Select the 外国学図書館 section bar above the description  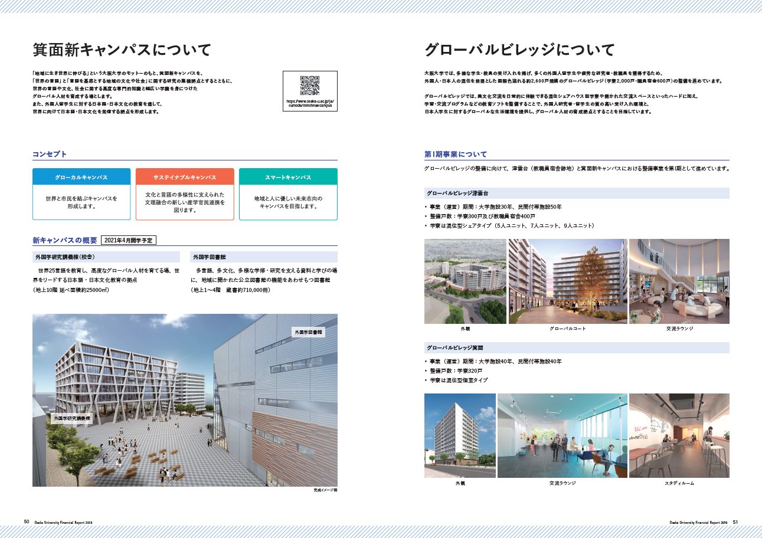[x=264, y=257]
